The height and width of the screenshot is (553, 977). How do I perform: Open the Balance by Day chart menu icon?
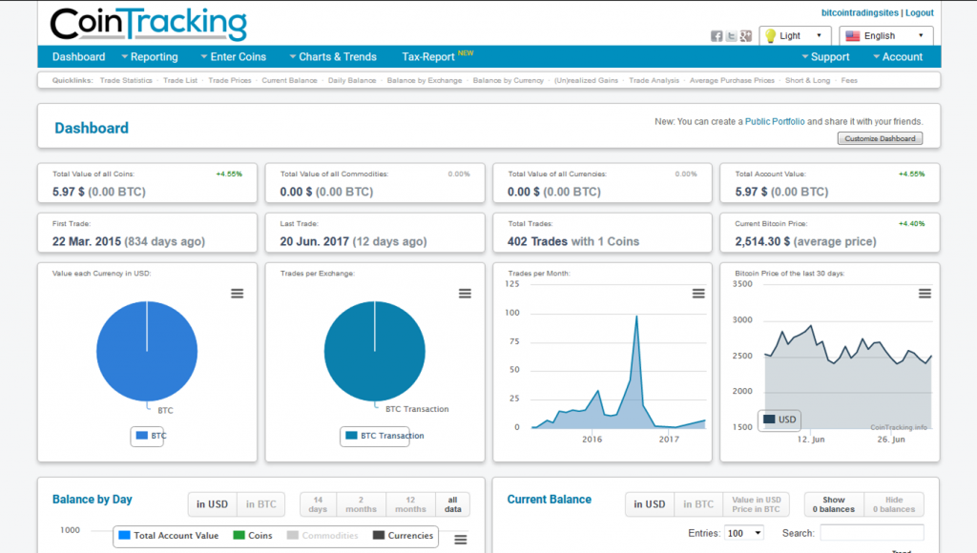(x=461, y=540)
